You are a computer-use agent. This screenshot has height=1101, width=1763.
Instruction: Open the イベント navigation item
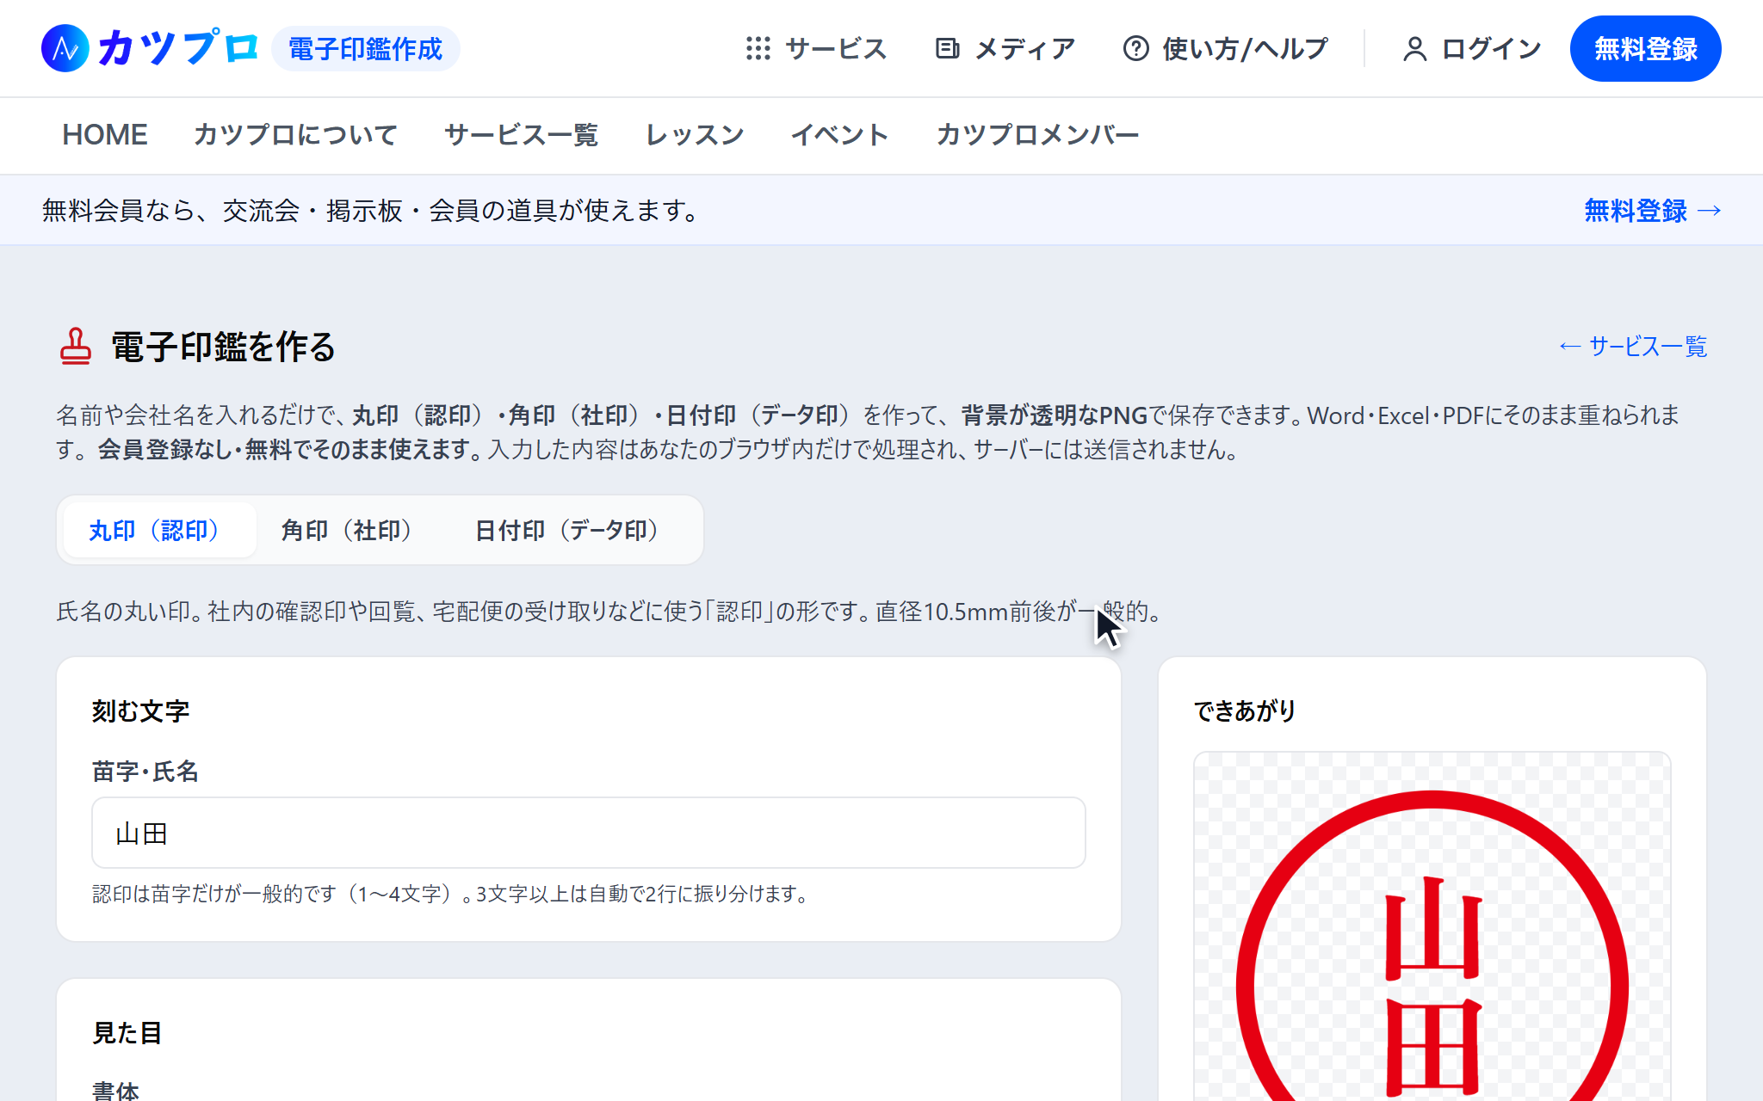839,135
